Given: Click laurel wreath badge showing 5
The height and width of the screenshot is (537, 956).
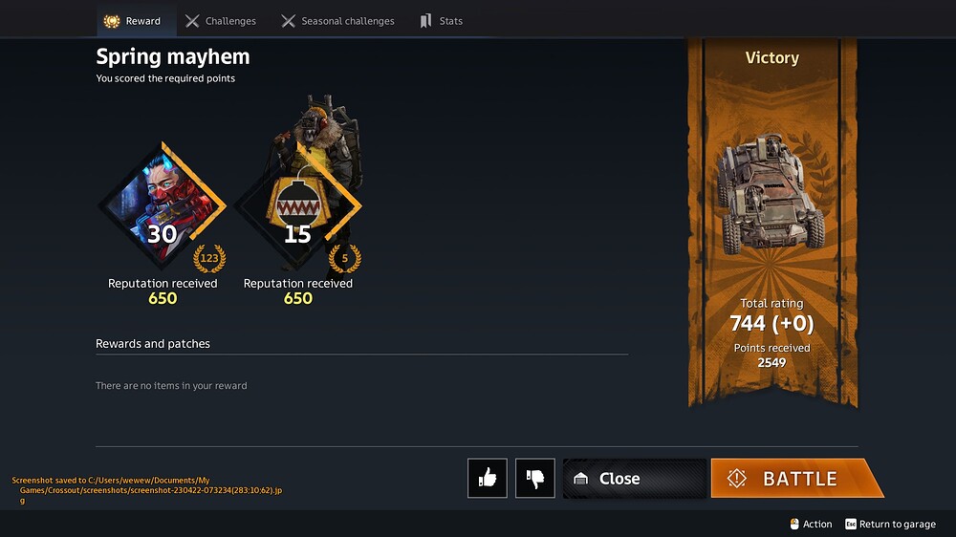Looking at the screenshot, I should pyautogui.click(x=344, y=258).
